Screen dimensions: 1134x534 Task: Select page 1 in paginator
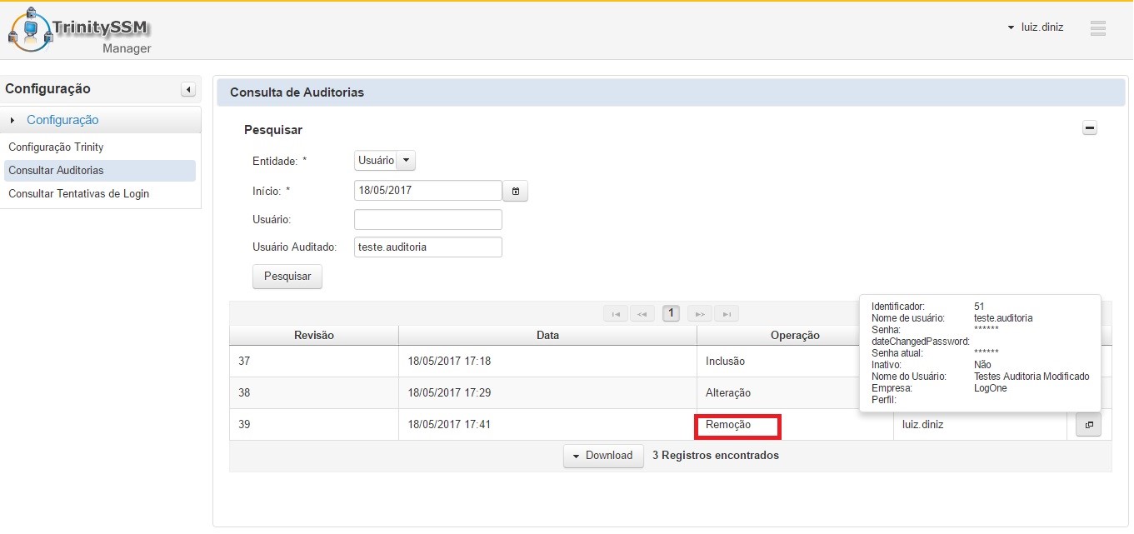(x=671, y=314)
